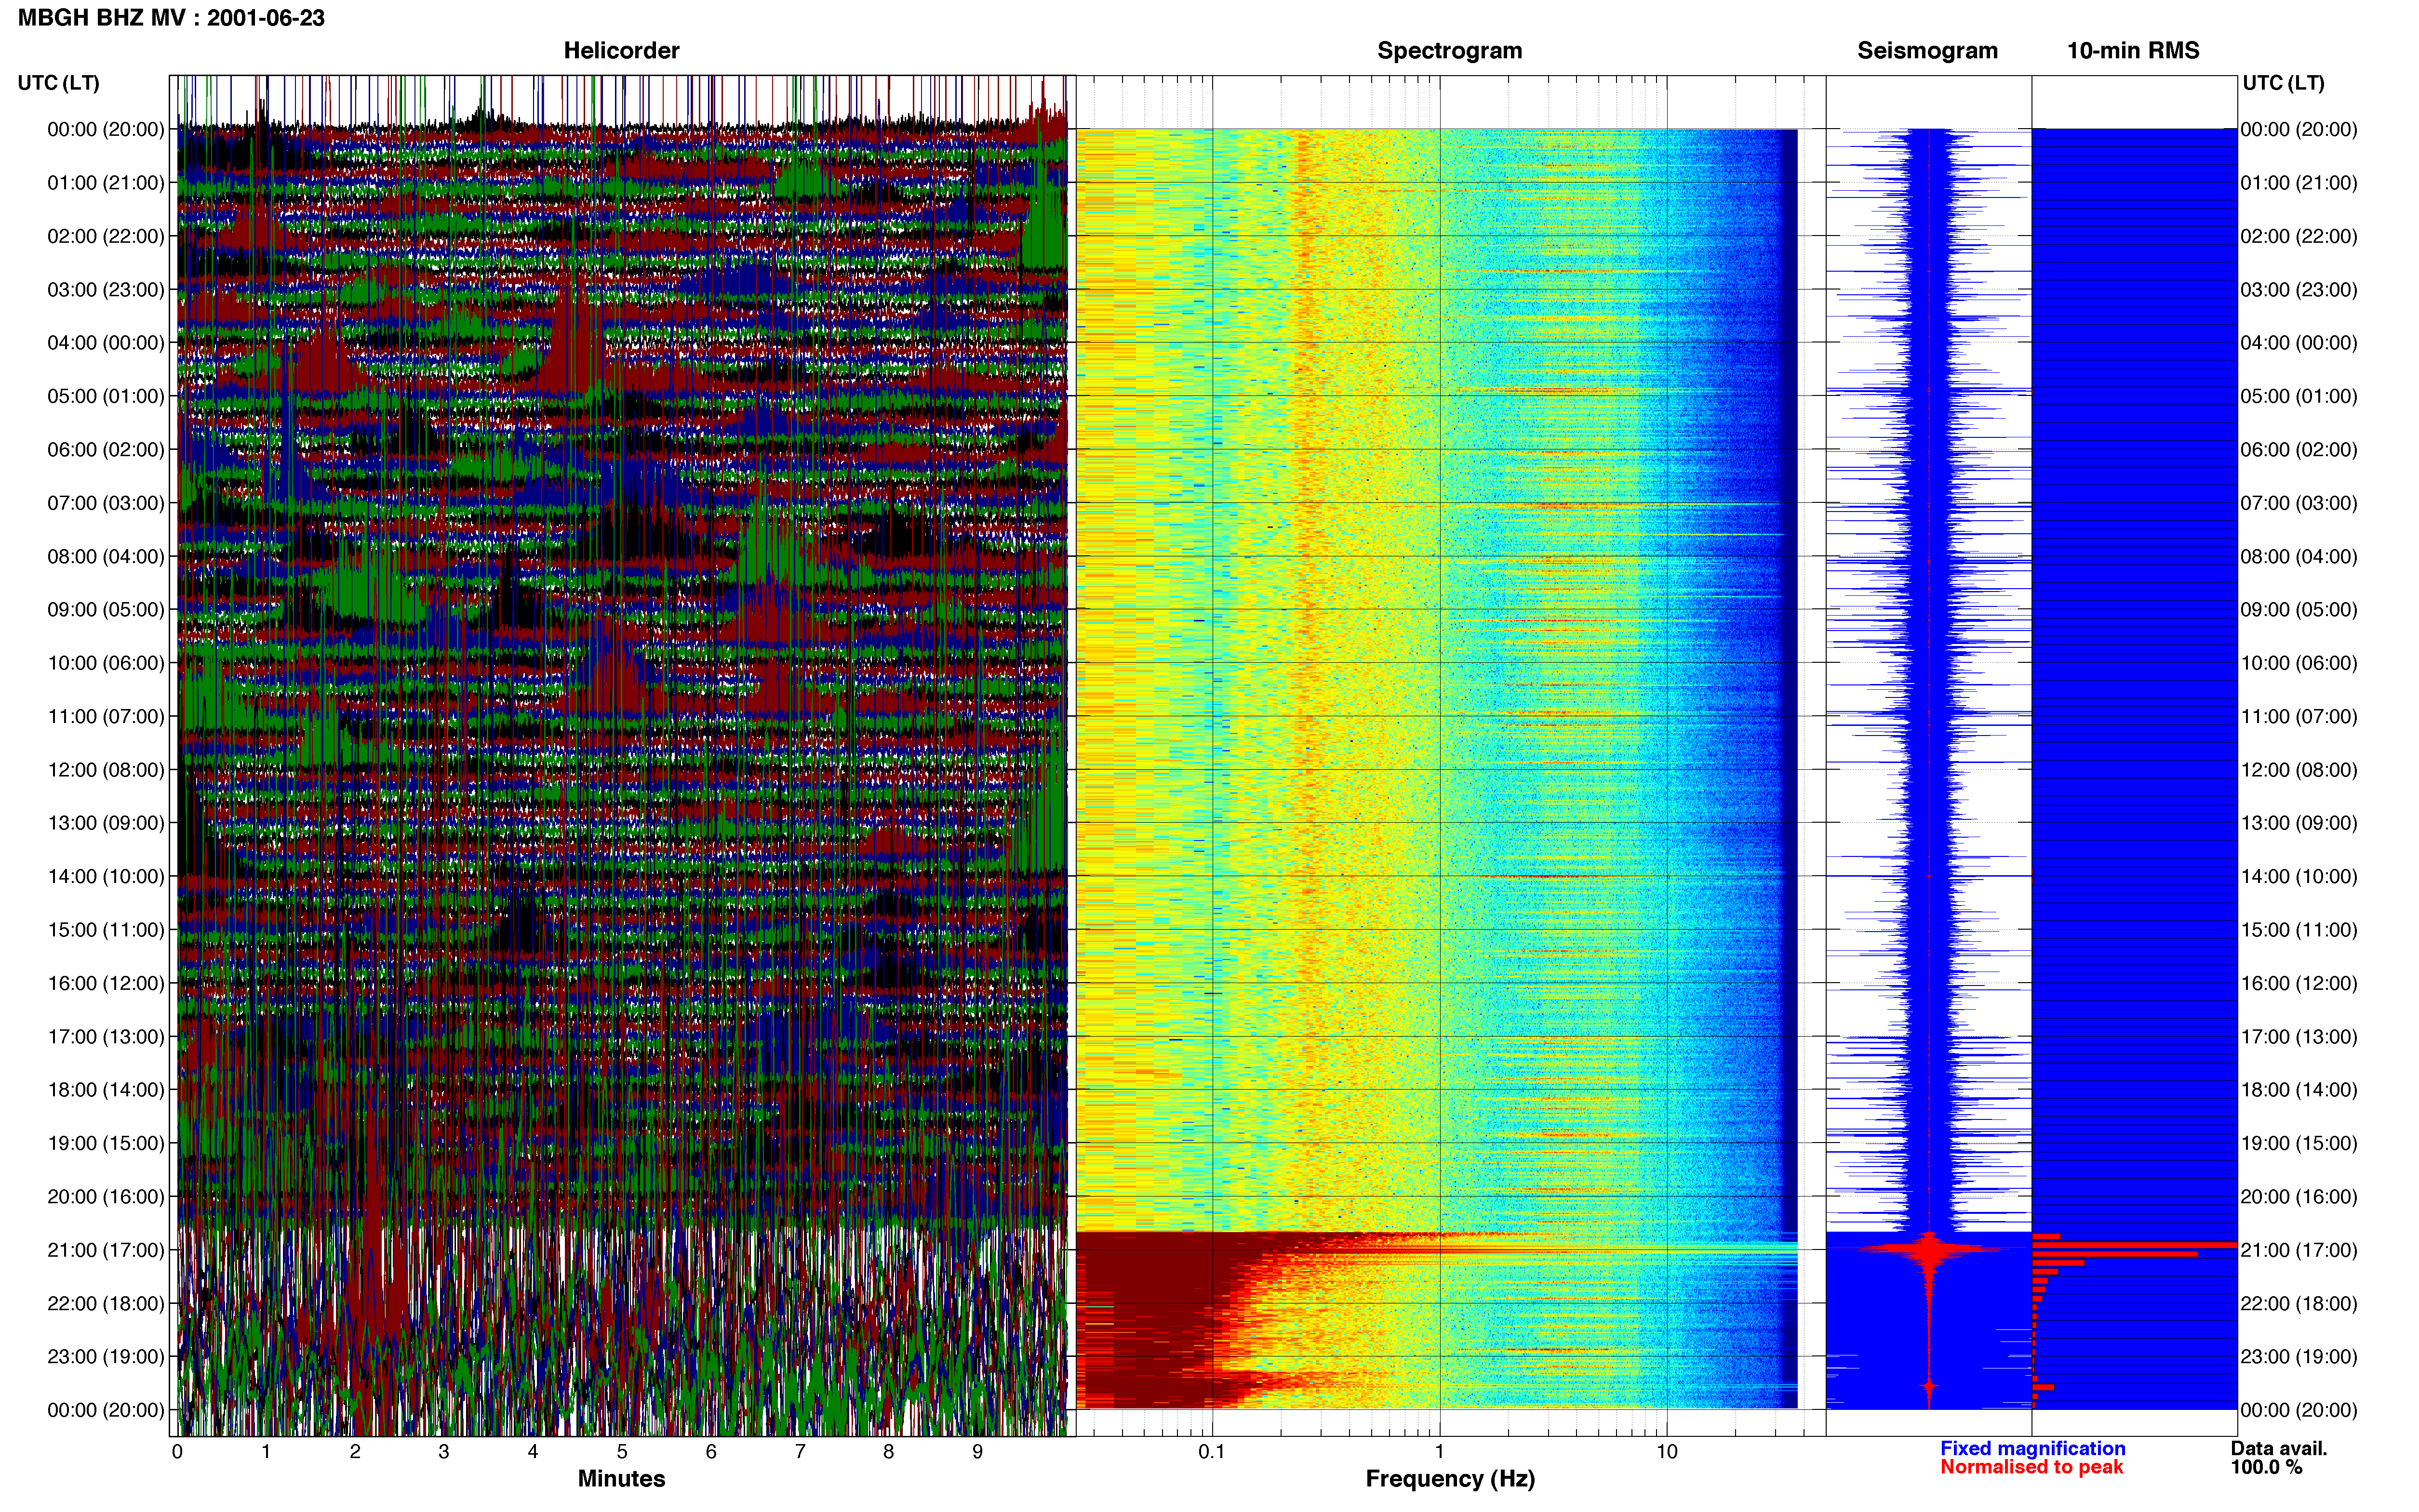Click left-axis time label "09:00 (05:00)"

[106, 610]
